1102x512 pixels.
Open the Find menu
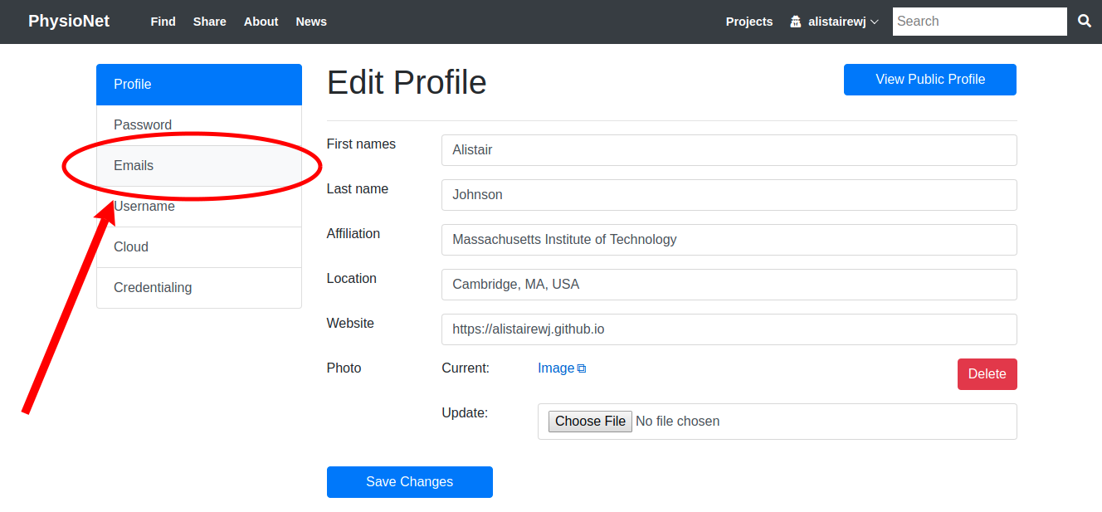(x=163, y=22)
